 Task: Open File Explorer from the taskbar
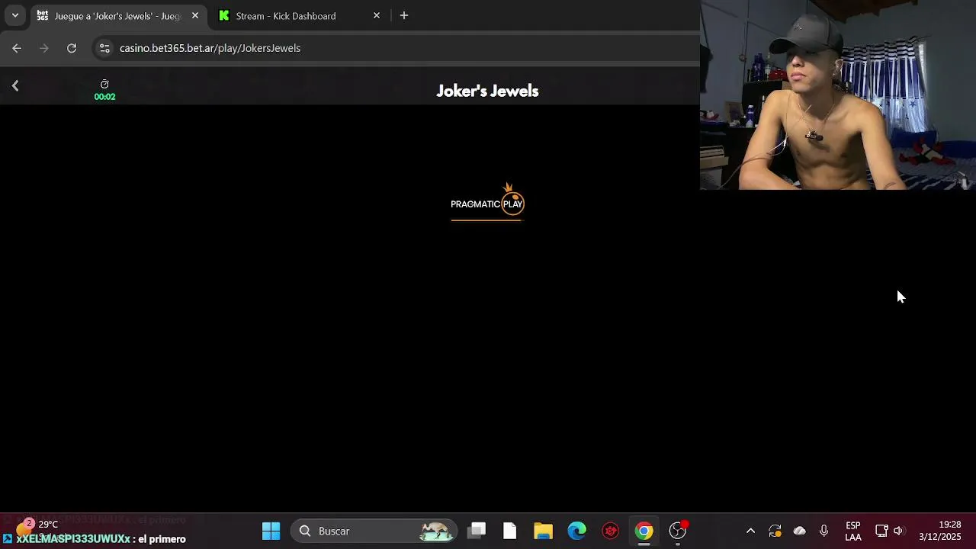tap(543, 531)
